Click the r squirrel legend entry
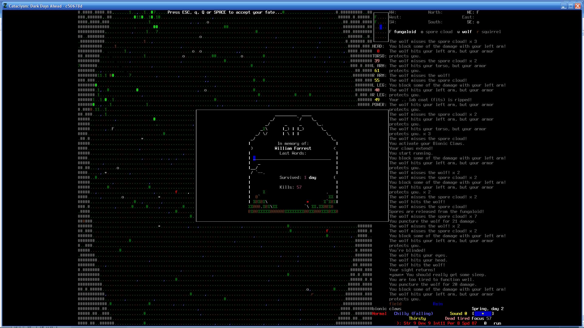Image resolution: width=584 pixels, height=328 pixels. click(x=489, y=32)
